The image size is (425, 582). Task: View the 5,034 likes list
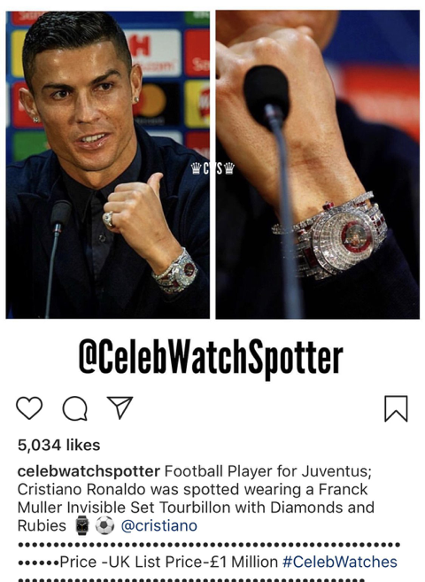(x=58, y=445)
